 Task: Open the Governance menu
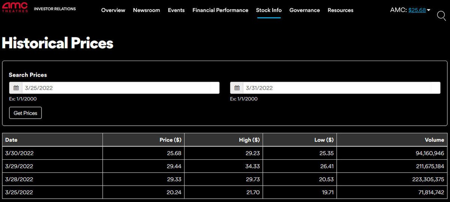304,10
